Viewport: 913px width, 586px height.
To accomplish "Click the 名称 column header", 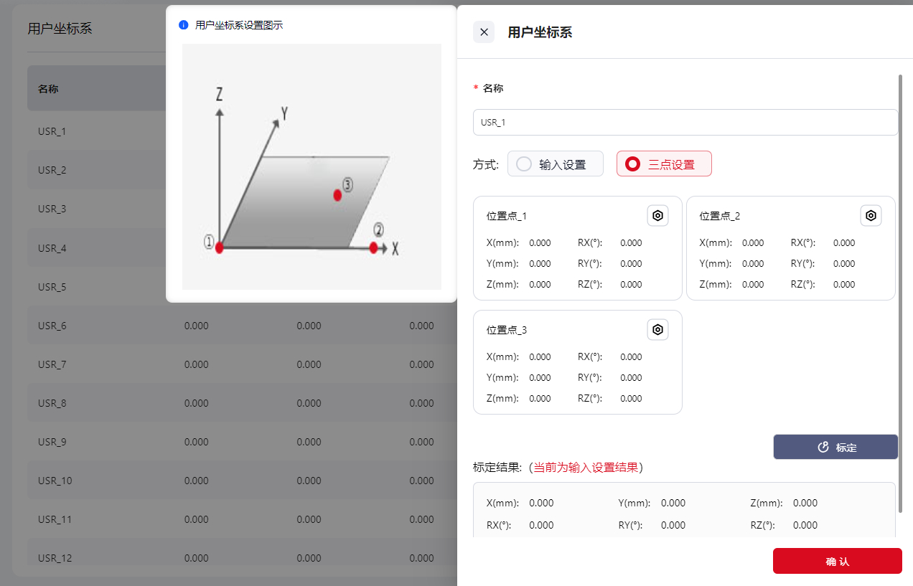I will coord(48,89).
